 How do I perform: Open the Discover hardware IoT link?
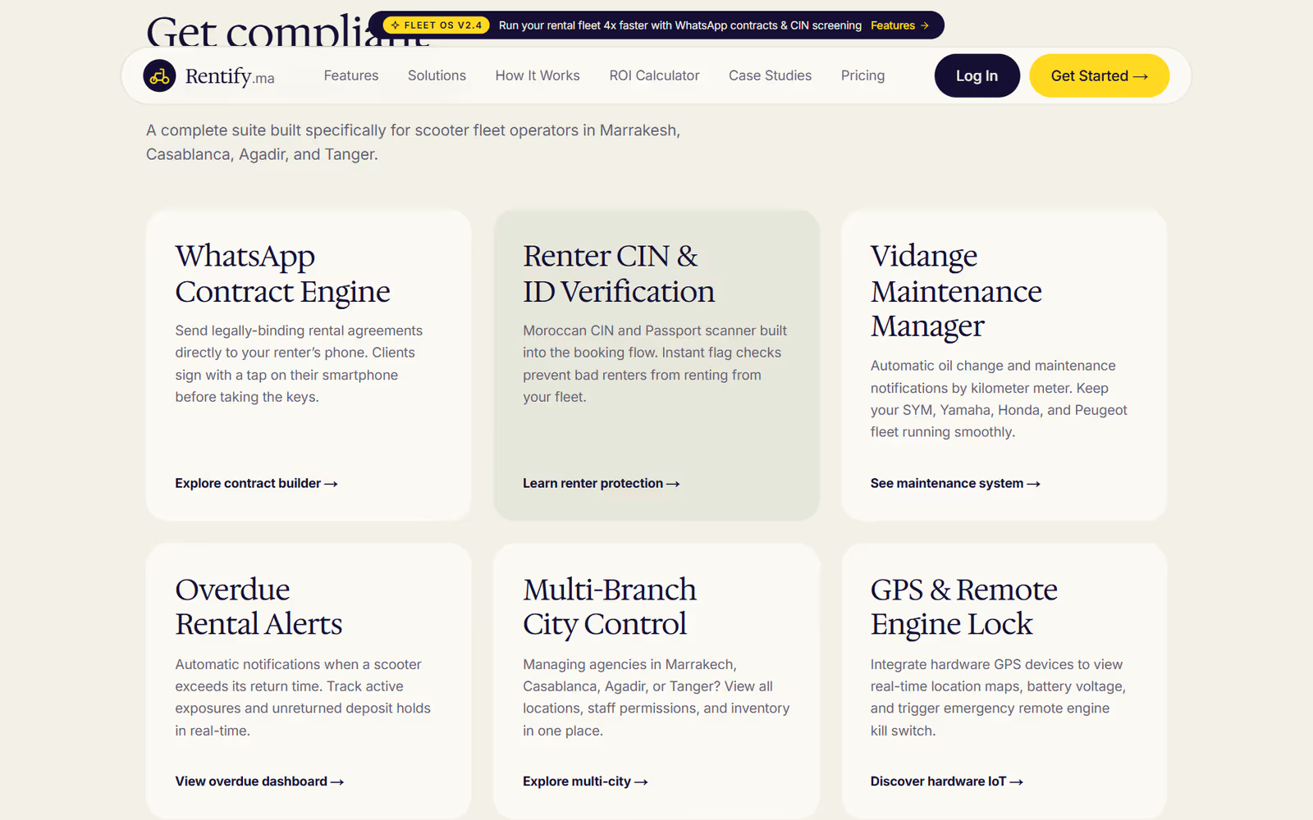pyautogui.click(x=947, y=781)
